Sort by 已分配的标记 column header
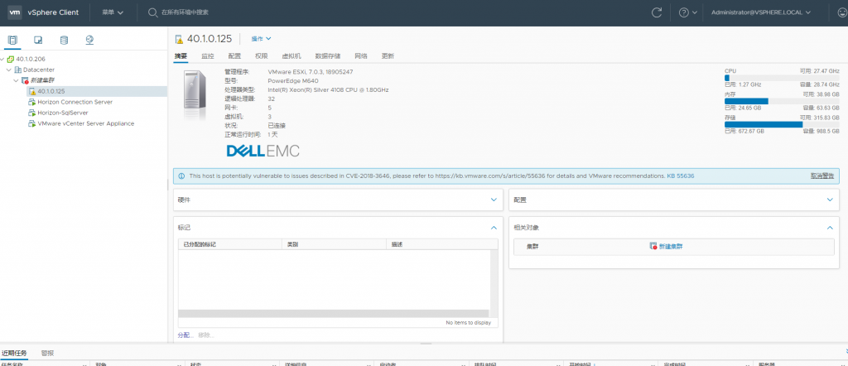 click(230, 245)
